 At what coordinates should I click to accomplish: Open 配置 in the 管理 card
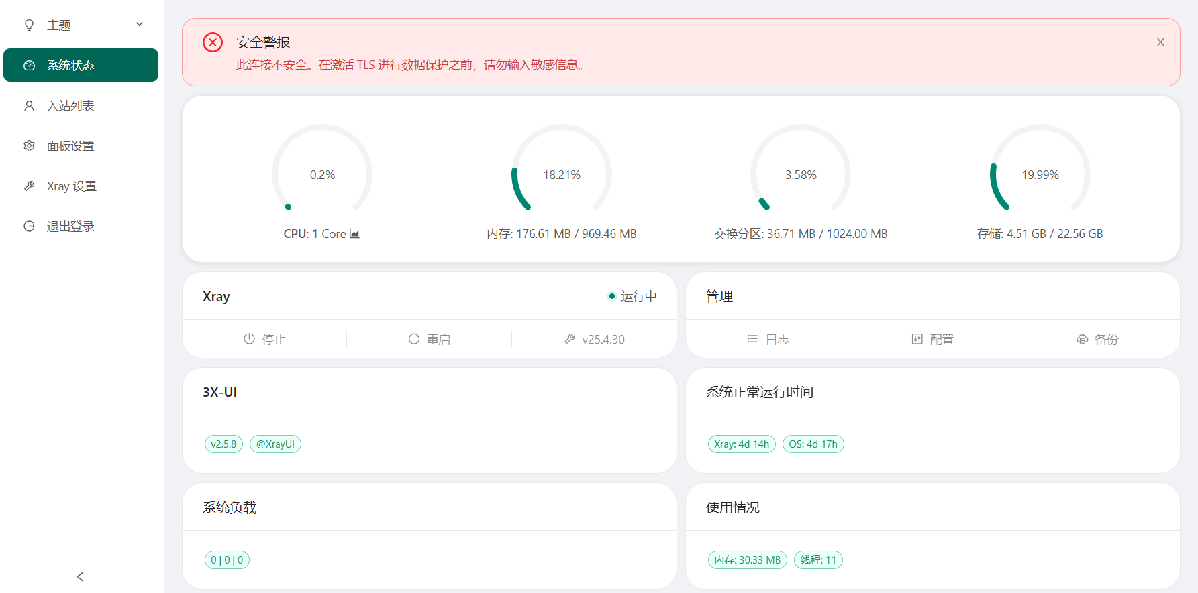(933, 339)
